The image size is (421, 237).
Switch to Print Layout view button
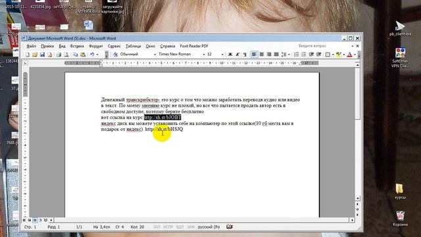(35, 220)
